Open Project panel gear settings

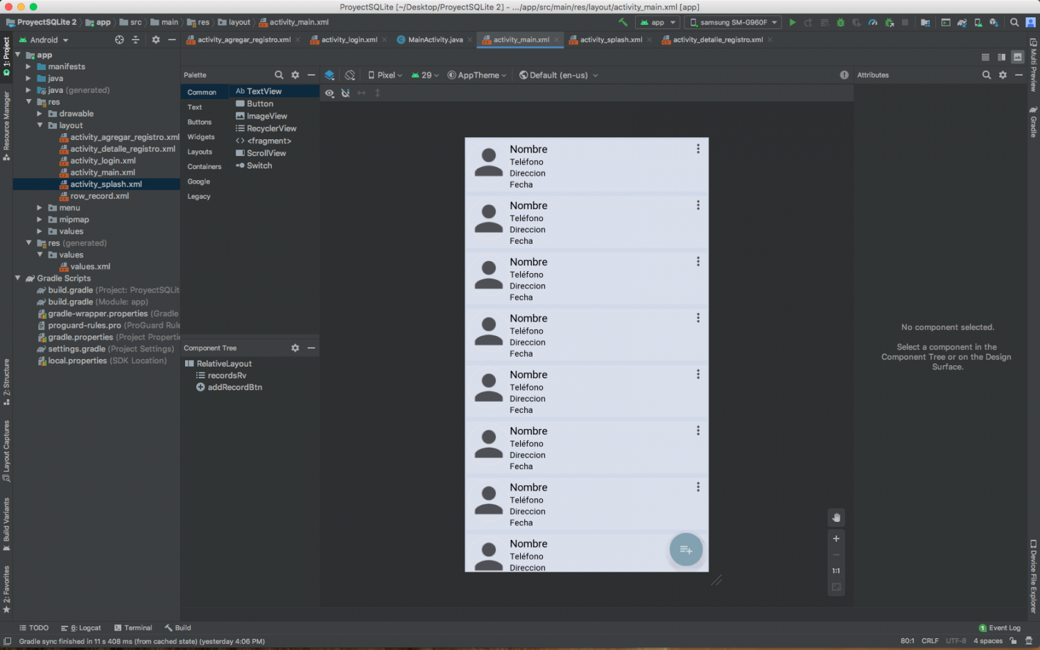(156, 39)
